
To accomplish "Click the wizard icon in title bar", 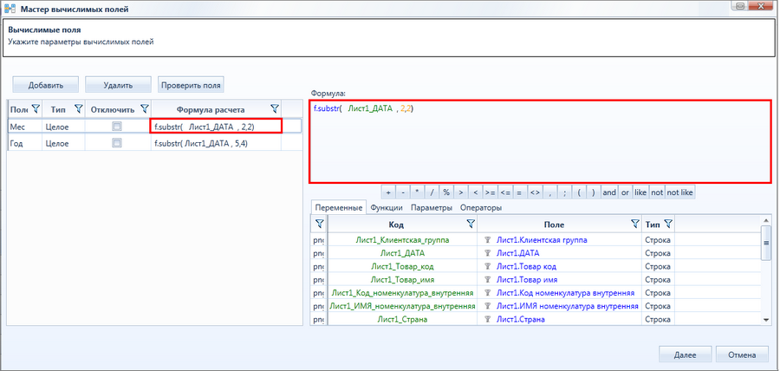I will point(10,9).
